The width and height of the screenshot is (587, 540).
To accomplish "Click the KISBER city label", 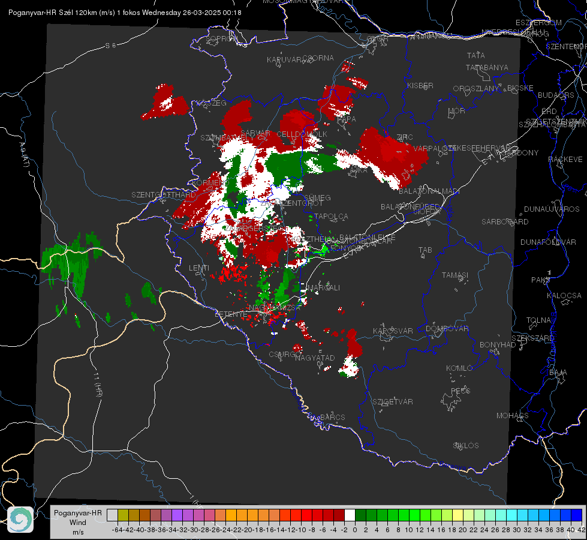I will [x=420, y=85].
